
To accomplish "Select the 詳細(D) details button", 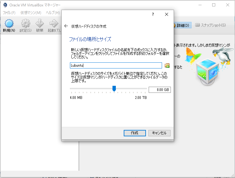I will click(182, 25).
